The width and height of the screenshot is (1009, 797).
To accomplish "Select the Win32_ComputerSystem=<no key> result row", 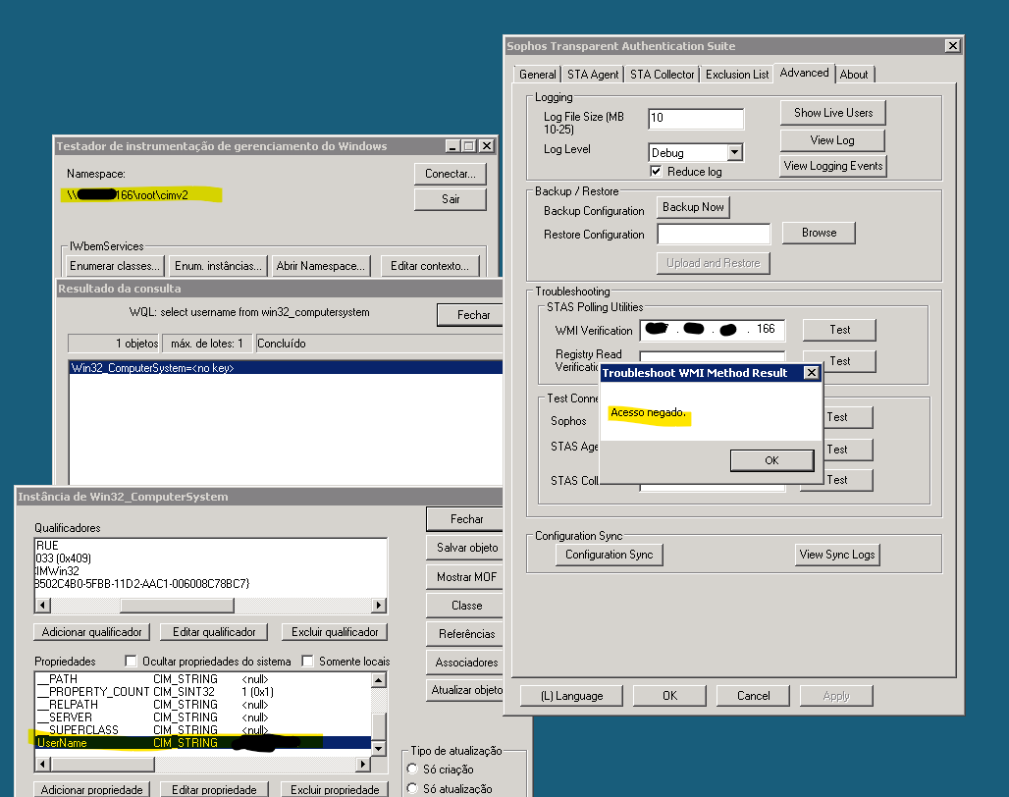I will (x=285, y=368).
